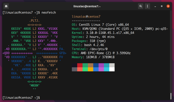Close the terminal window
The height and width of the screenshot is (102, 174).
[168, 6]
